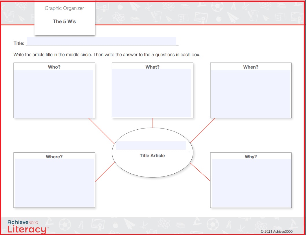Click the Graphic Organizer heading card
This screenshot has height=235, width=306.
(64, 19)
